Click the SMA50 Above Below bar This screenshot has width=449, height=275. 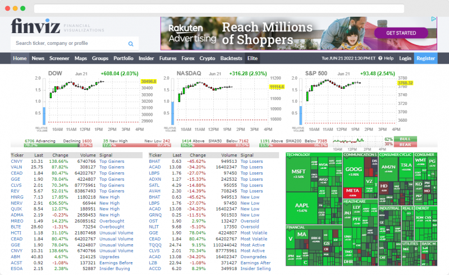[215, 145]
